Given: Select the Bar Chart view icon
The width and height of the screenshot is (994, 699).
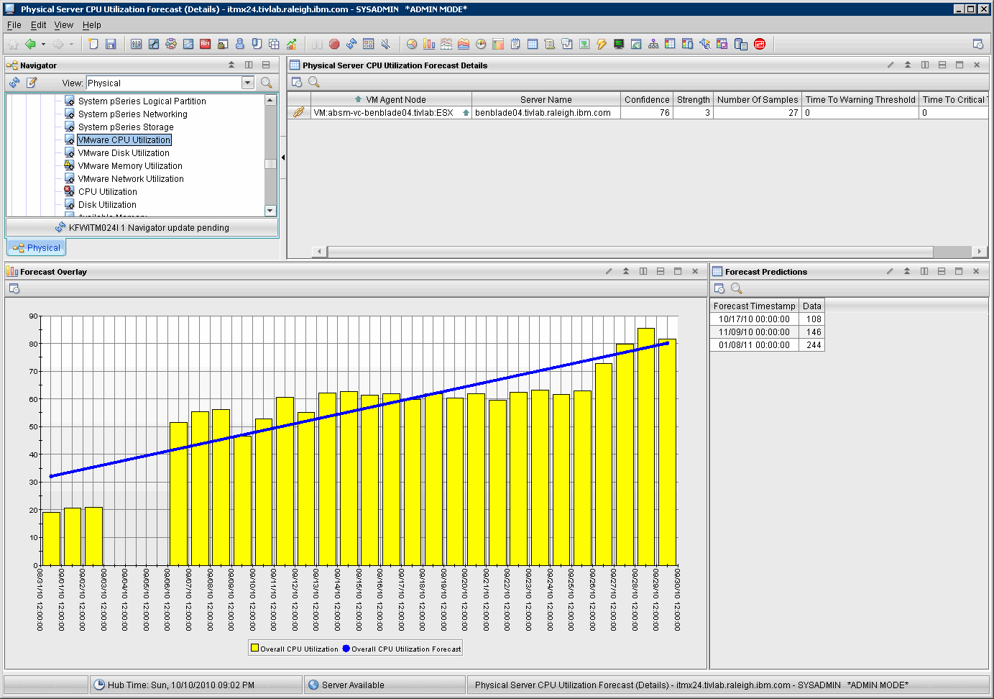Looking at the screenshot, I should [429, 44].
